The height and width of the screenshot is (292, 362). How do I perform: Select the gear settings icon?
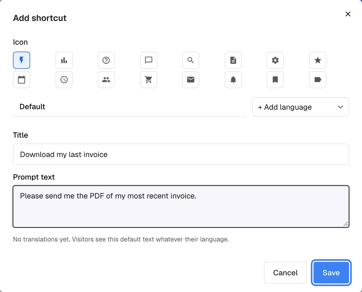275,60
